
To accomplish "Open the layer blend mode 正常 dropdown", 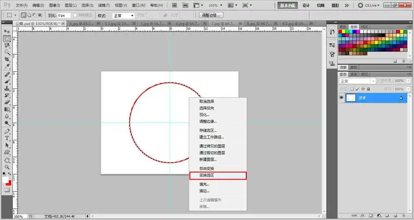I will click(x=357, y=81).
